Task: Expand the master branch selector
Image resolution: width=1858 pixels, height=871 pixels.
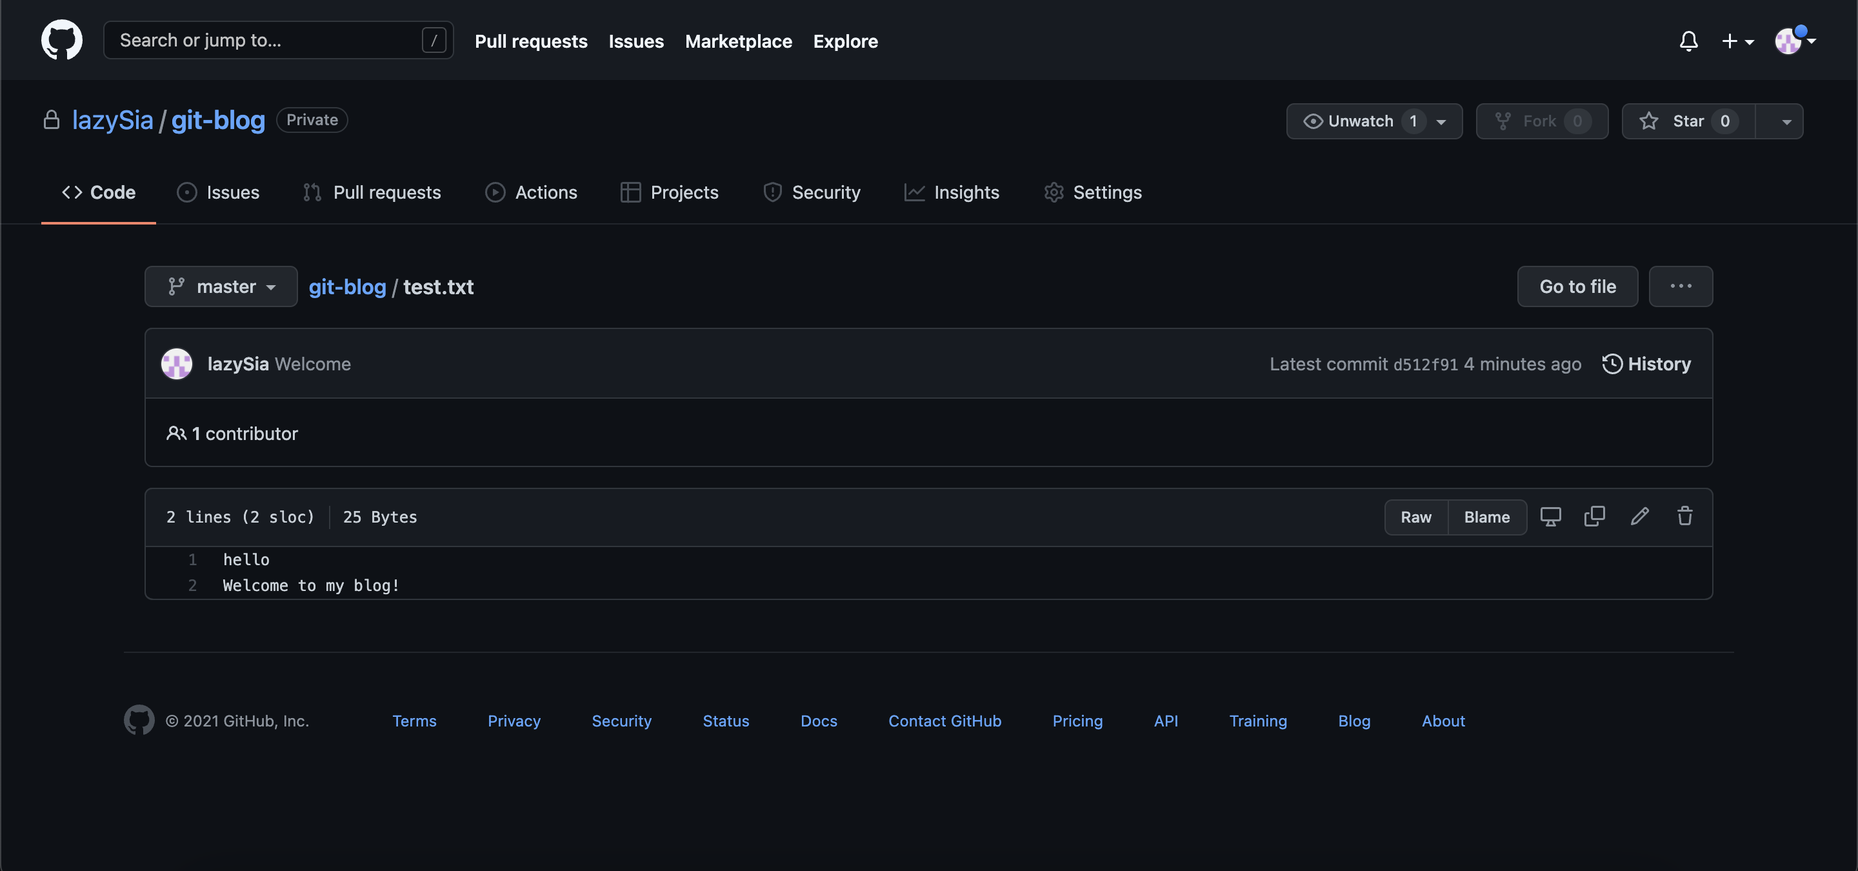Action: [x=221, y=286]
